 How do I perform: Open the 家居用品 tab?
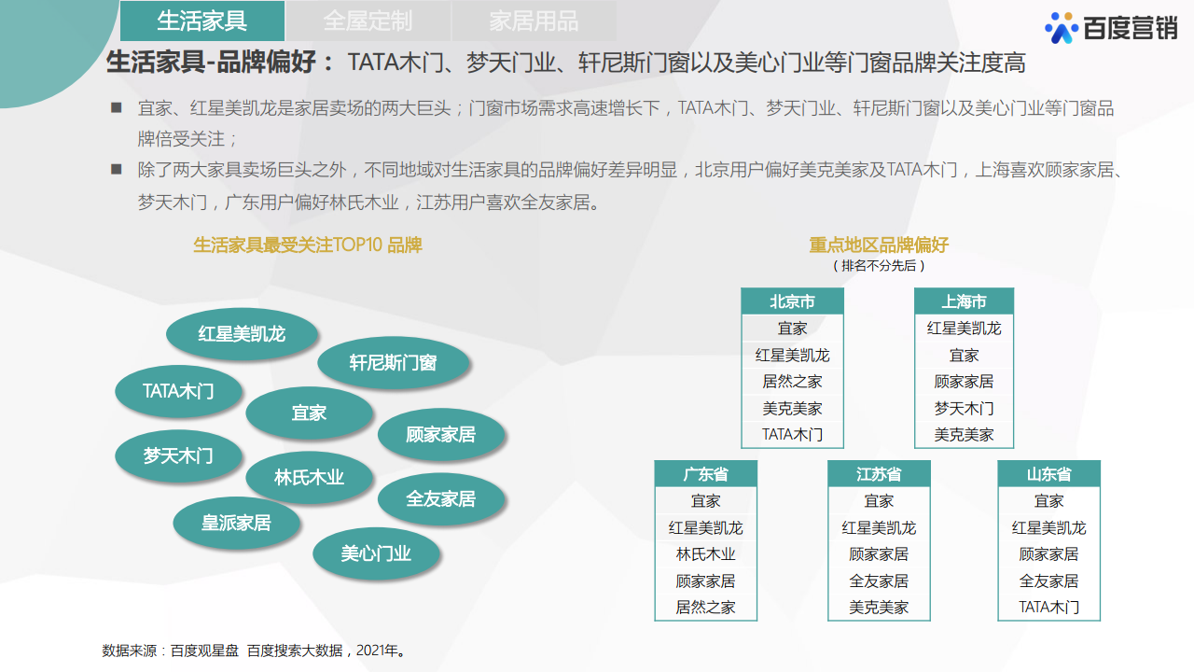(534, 21)
